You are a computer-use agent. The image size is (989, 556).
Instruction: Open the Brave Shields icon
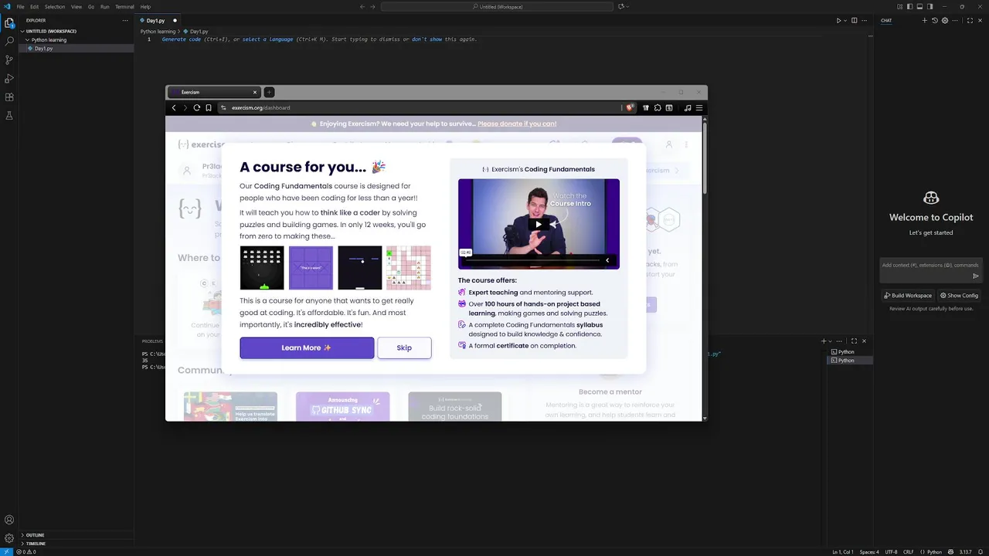(x=630, y=107)
